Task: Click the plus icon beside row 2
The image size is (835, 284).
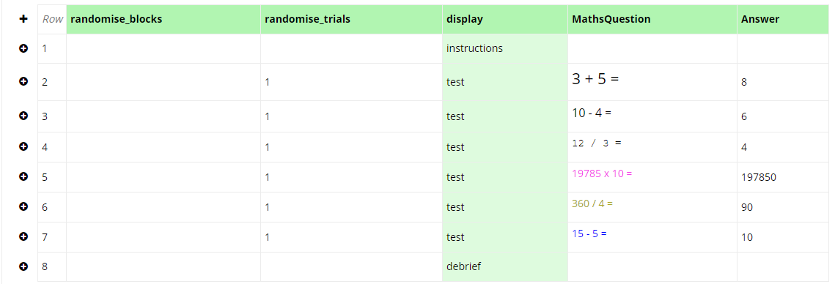Action: coord(23,81)
